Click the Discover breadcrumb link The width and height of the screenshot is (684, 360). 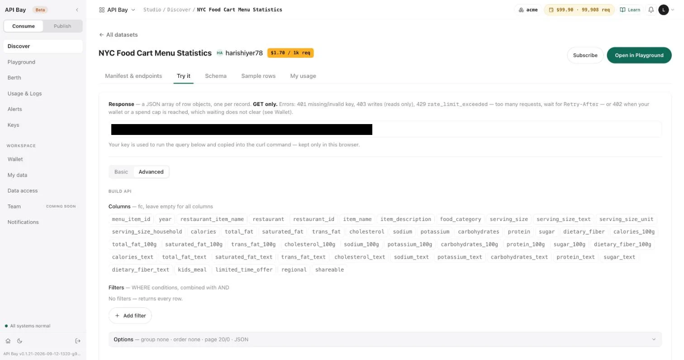coord(179,10)
